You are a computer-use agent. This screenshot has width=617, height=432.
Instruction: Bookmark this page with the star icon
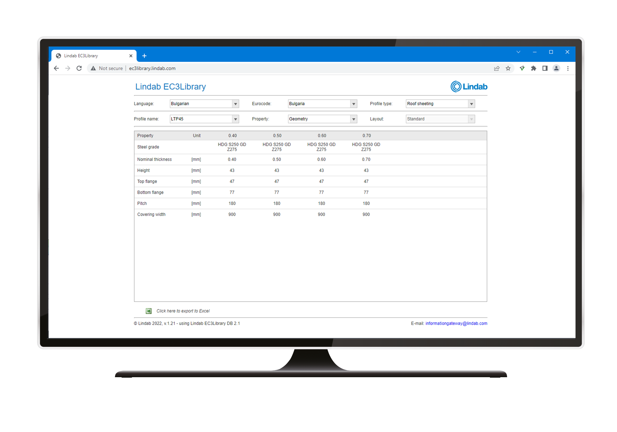[x=508, y=68]
